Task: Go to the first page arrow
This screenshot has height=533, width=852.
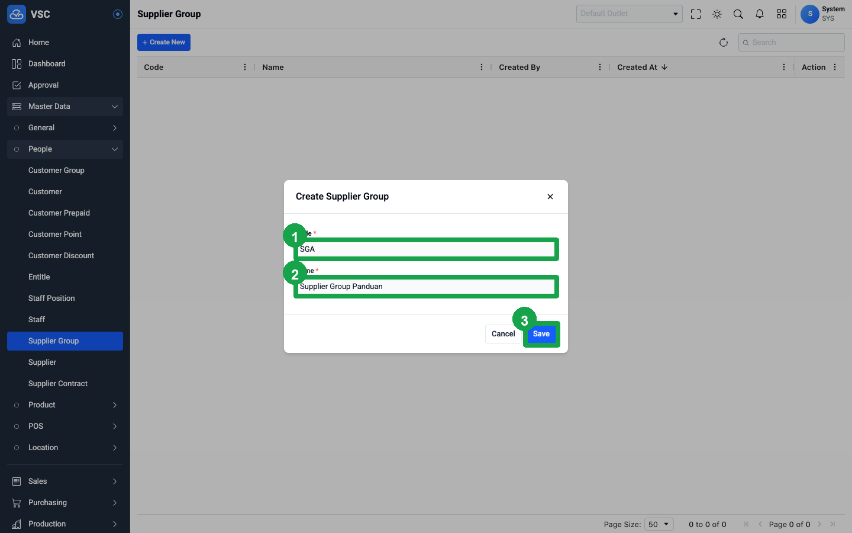Action: coord(747,524)
